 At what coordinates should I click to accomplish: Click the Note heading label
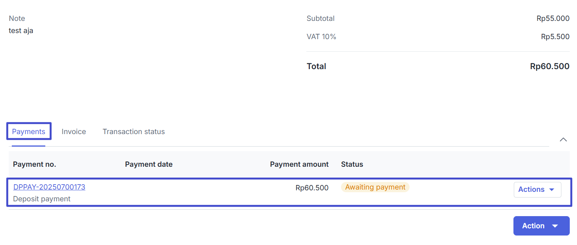click(x=17, y=19)
